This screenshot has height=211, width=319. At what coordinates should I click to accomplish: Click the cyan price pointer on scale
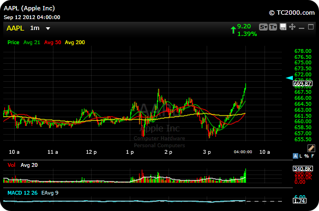tap(290, 78)
